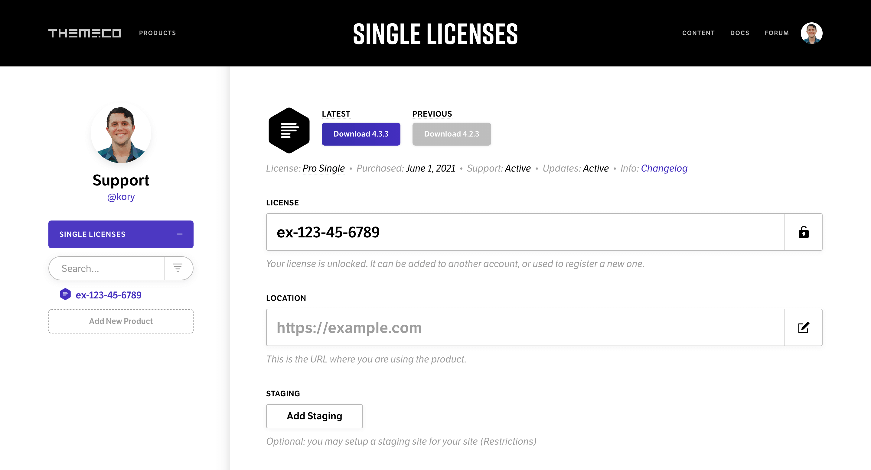Visit the Forum menu item

coord(777,33)
